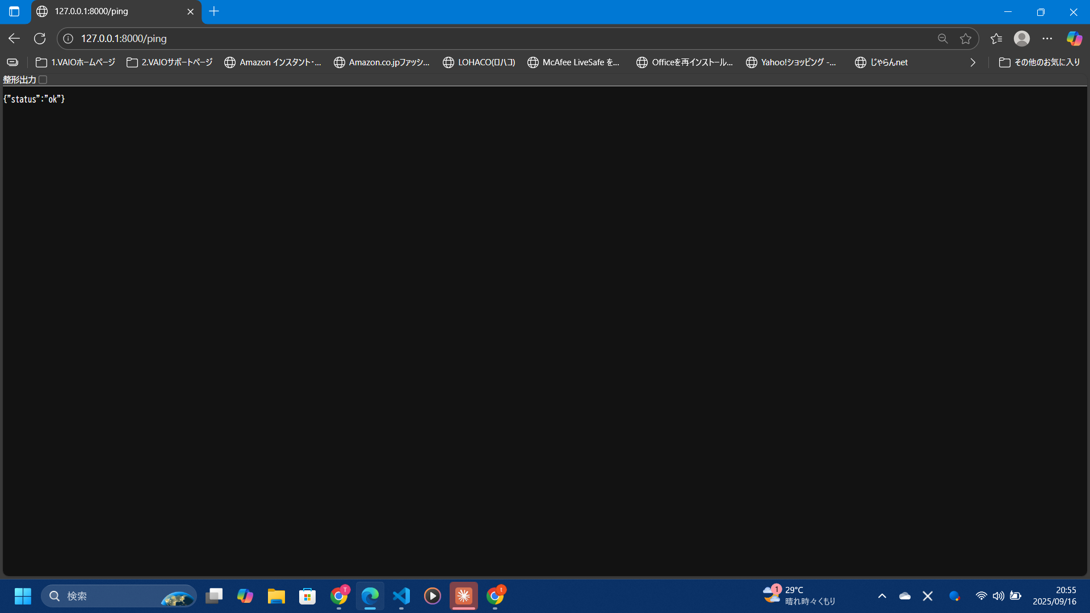Viewport: 1090px width, 613px height.
Task: Click the site information icon in the address bar
Action: tap(68, 39)
